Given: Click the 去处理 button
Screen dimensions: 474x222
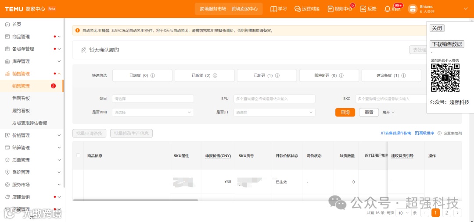Looking at the screenshot, I should (418, 50).
